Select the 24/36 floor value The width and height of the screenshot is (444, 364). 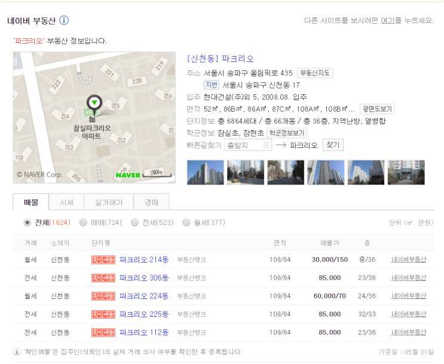(x=367, y=296)
